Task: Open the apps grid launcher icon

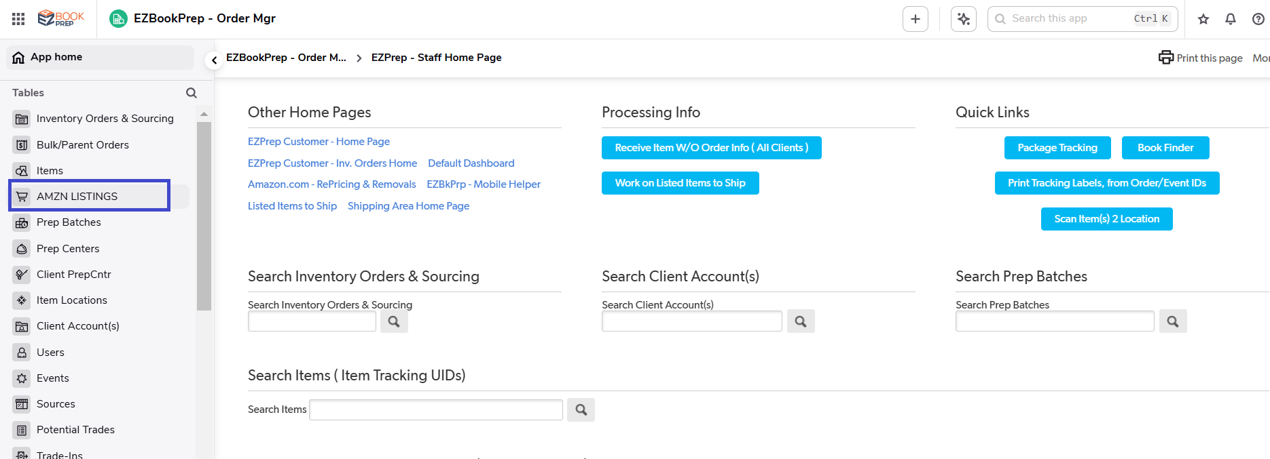Action: click(x=18, y=19)
